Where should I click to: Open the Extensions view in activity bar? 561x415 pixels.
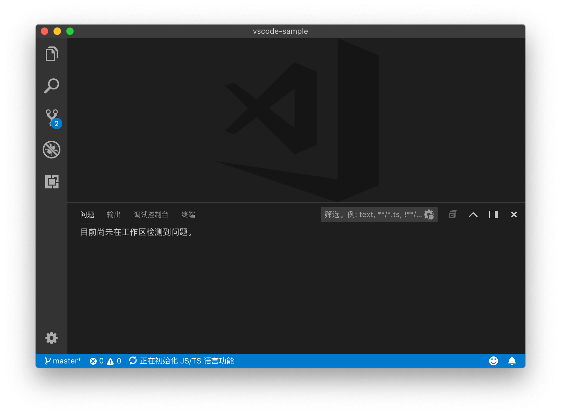(x=52, y=182)
